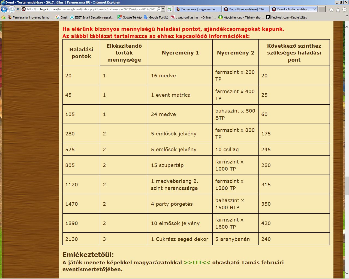The height and width of the screenshot is (279, 349).
Task: Open the Google Térkép bookmark
Action: [x=130, y=17]
